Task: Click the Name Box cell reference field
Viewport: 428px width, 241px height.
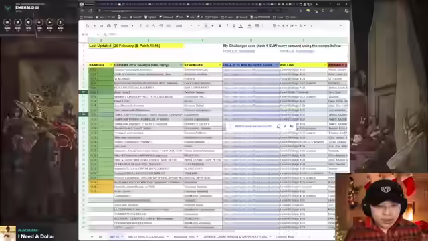Action: click(90, 35)
